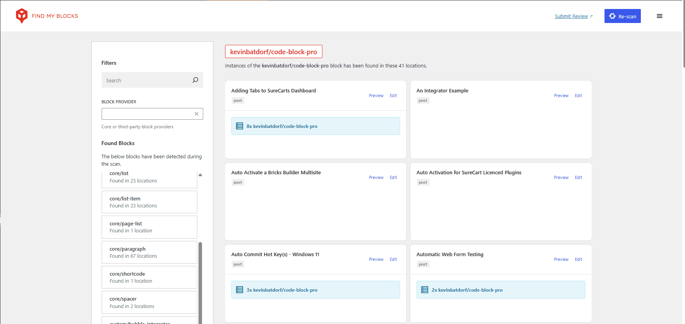
Task: Click the post tag under An Integrator Example
Action: point(423,101)
